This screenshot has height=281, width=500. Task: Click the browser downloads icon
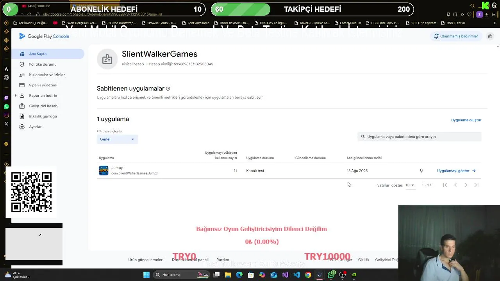coord(486,14)
